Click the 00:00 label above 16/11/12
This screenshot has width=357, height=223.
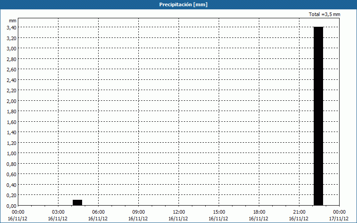(18, 212)
